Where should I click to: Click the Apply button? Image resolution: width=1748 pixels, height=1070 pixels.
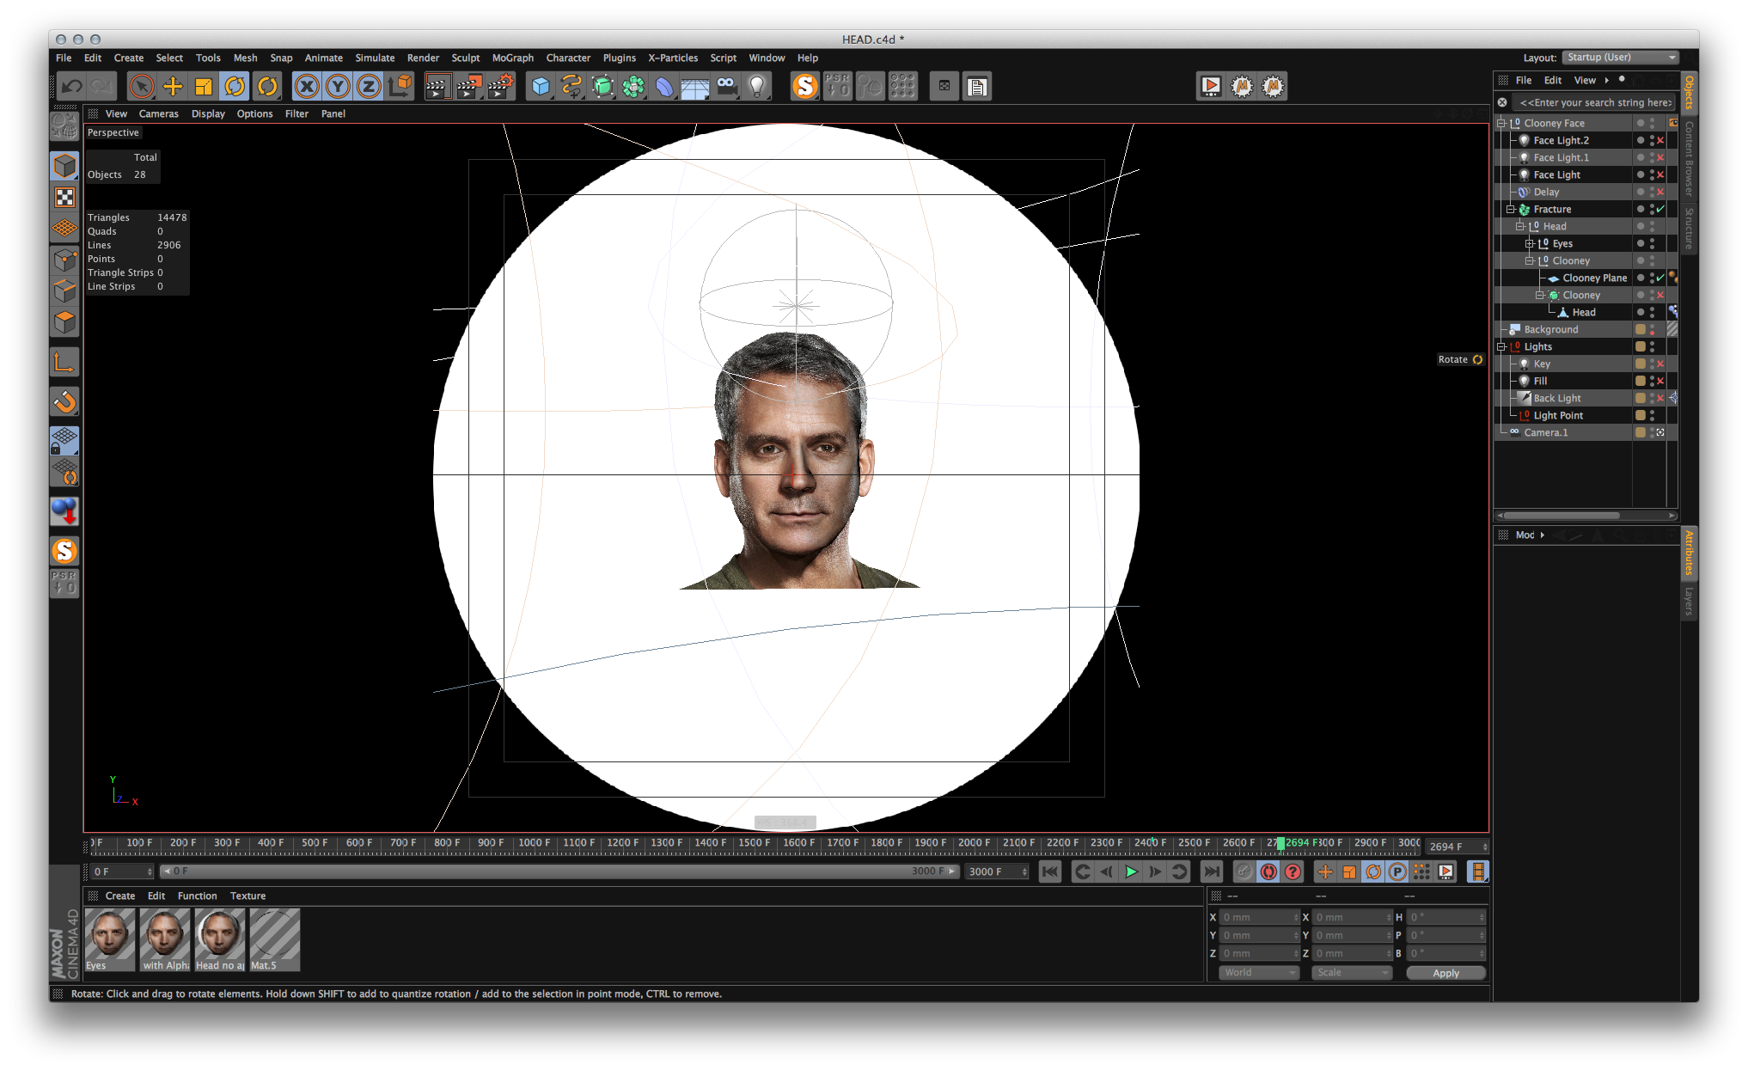[1445, 973]
